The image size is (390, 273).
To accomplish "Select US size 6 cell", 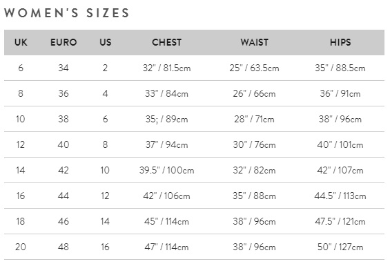I will tap(105, 119).
